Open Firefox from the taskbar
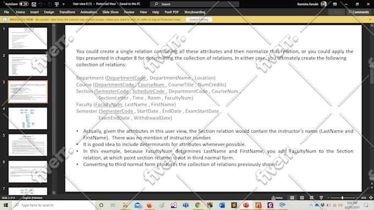This screenshot has width=374, height=210. tap(150, 205)
